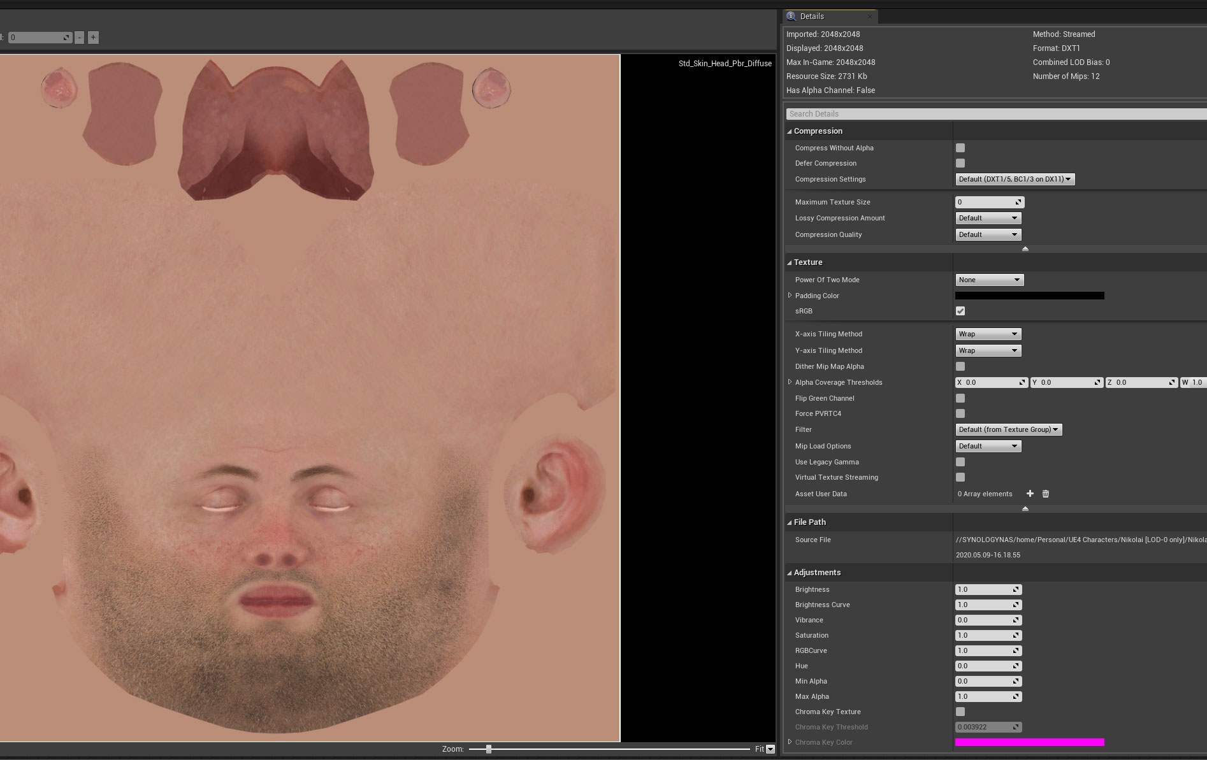Click the Chroma Key Threshold field

(988, 727)
